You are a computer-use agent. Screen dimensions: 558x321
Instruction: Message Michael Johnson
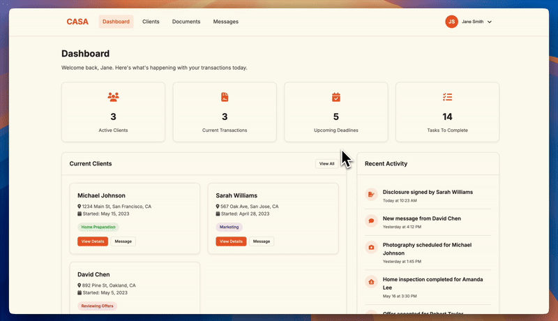point(123,241)
